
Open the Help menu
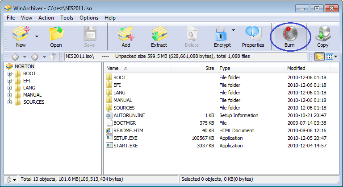(110, 18)
